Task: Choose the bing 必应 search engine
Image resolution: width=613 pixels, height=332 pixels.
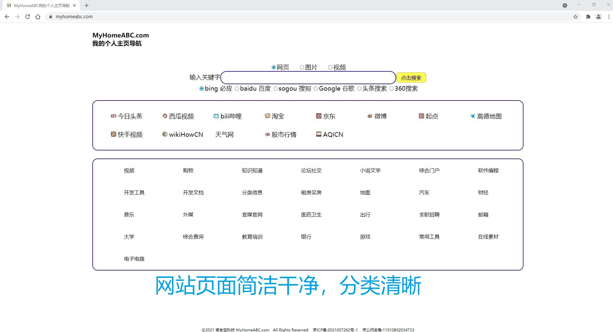Action: 201,89
